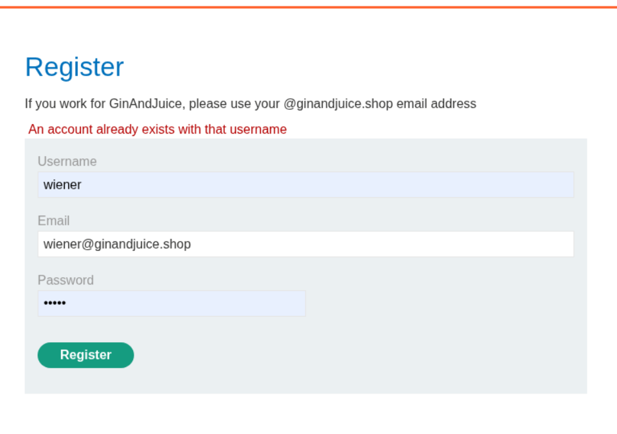Image resolution: width=617 pixels, height=434 pixels.
Task: Click "@ginandjuice.shop" in the instruction line
Action: tap(338, 103)
